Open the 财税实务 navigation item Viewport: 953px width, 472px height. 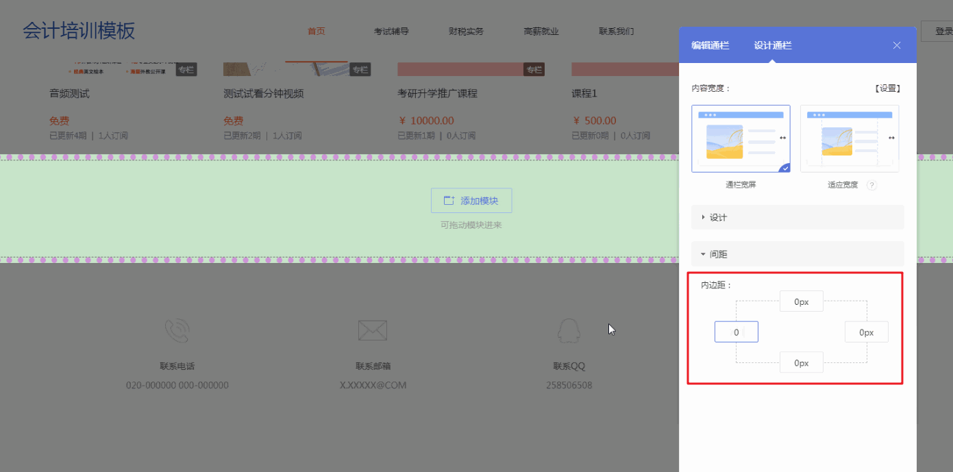click(466, 32)
